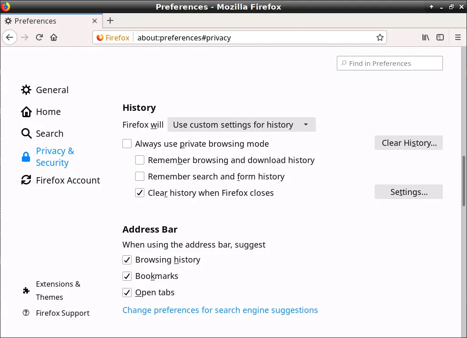Image resolution: width=467 pixels, height=338 pixels.
Task: Check Remember search and form history
Action: tap(140, 176)
